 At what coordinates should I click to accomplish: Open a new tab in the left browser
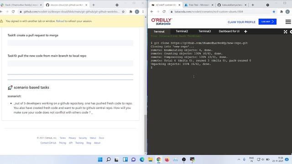pos(94,5)
